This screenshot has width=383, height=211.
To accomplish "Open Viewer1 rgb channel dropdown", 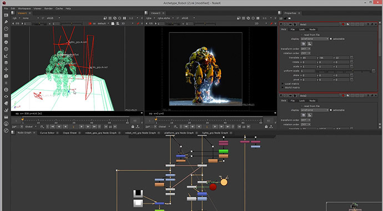I will point(17,18).
